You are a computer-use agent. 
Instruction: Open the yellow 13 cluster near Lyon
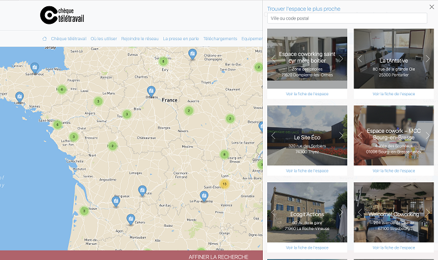[225, 184]
